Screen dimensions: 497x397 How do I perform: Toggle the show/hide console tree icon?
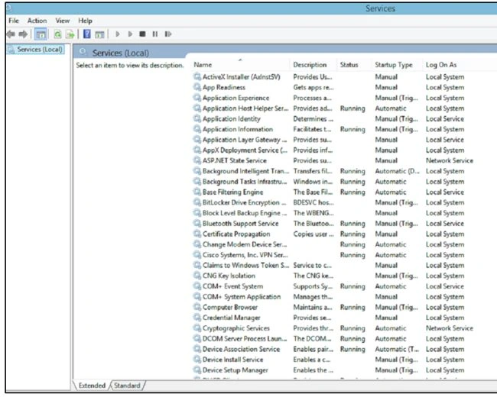click(x=41, y=34)
